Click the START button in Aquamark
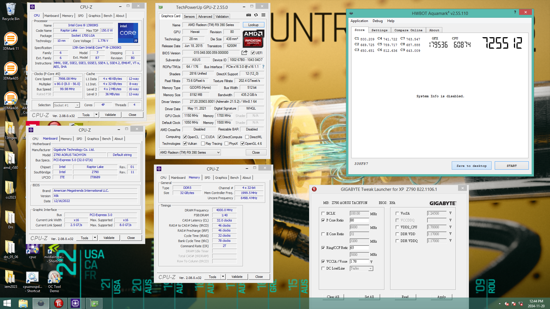The image size is (550, 309). [512, 166]
